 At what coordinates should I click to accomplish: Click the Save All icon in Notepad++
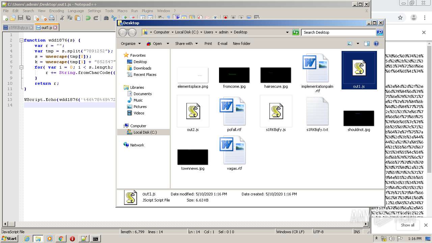[x=28, y=18]
